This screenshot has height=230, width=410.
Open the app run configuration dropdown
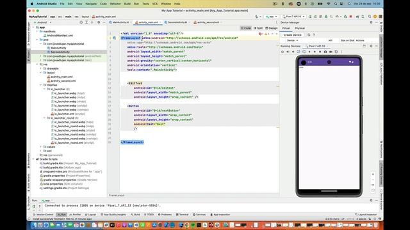tap(272, 17)
